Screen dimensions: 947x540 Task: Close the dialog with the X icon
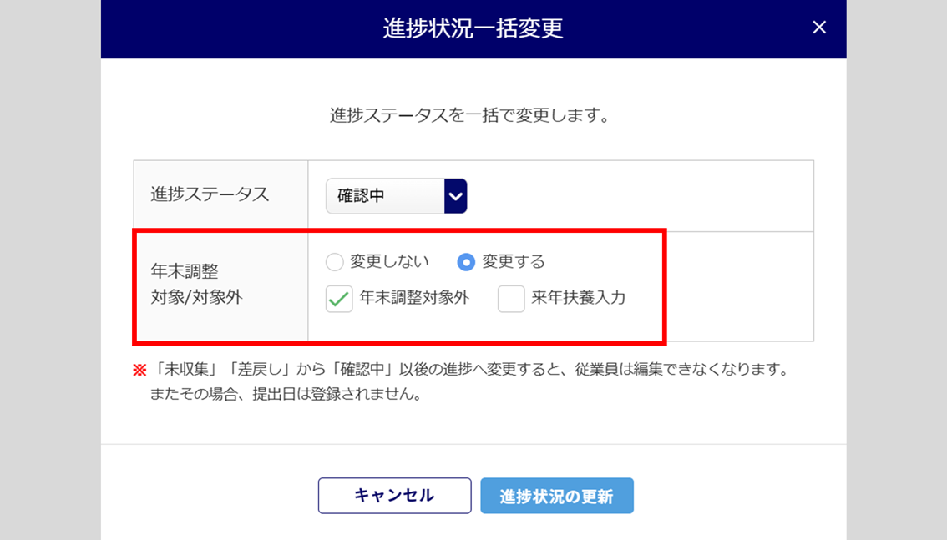(819, 28)
